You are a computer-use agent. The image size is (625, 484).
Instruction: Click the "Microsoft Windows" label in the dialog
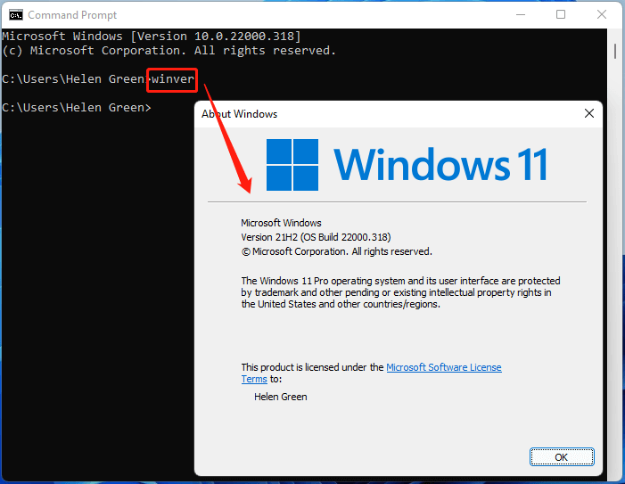(281, 223)
